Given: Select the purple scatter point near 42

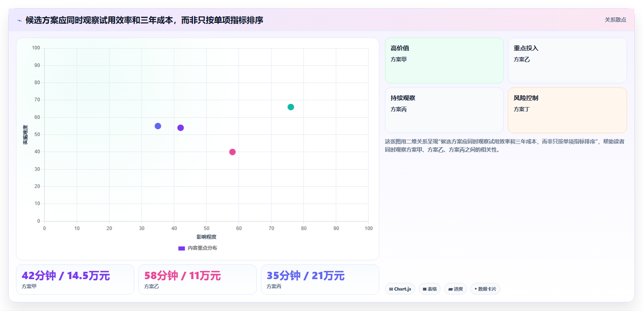Looking at the screenshot, I should (181, 128).
